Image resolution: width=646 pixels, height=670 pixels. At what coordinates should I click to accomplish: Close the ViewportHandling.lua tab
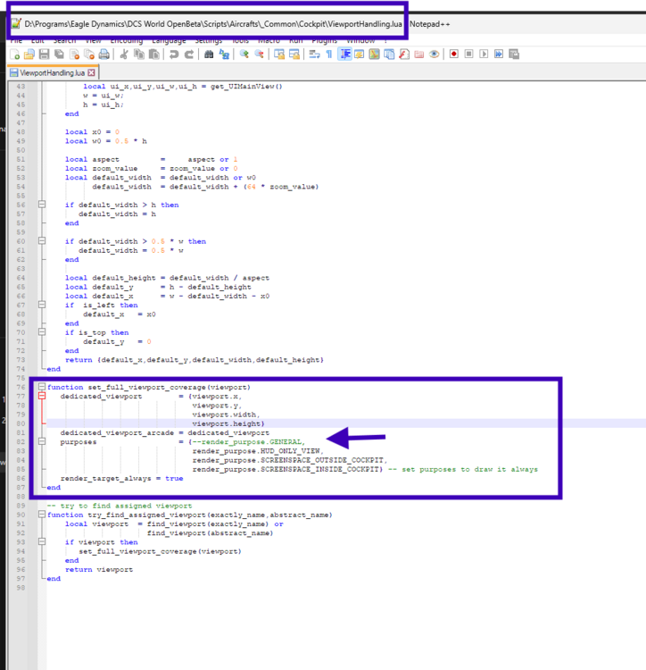click(91, 73)
